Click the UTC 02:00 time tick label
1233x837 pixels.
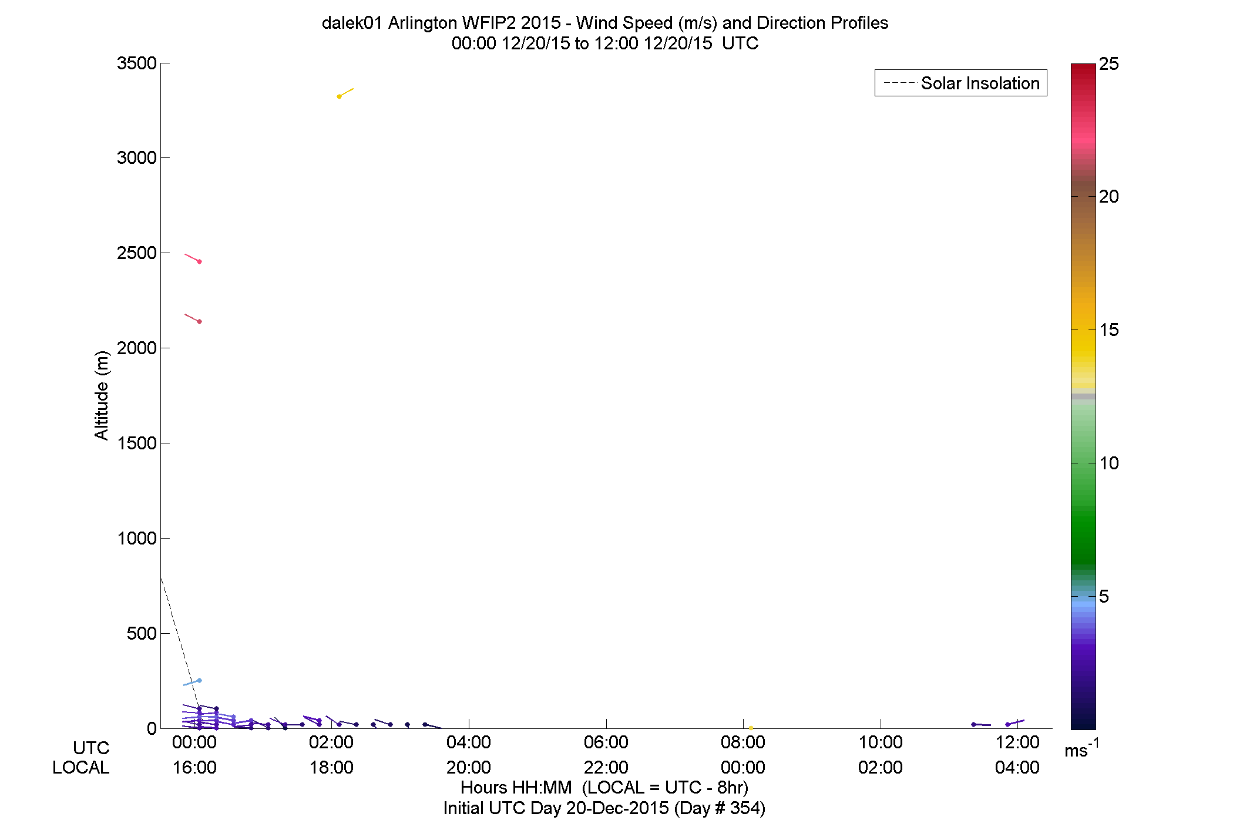pyautogui.click(x=331, y=742)
